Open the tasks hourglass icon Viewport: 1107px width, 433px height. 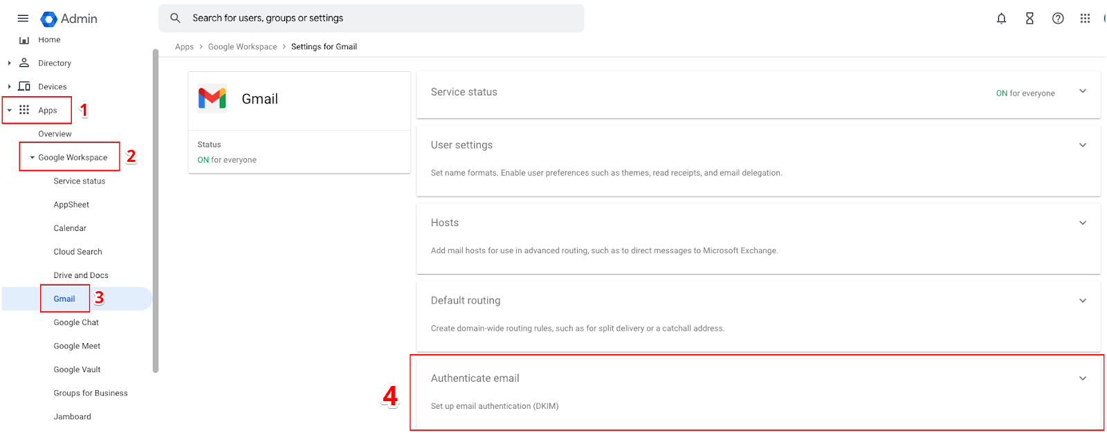coord(1030,19)
